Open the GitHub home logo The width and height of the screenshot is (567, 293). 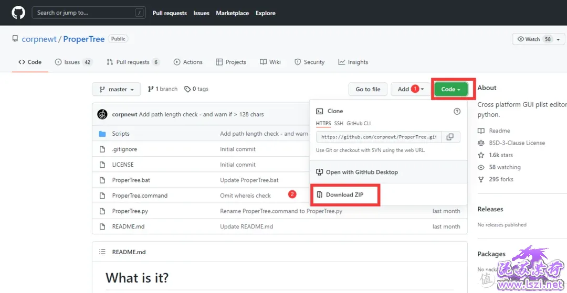click(x=18, y=13)
